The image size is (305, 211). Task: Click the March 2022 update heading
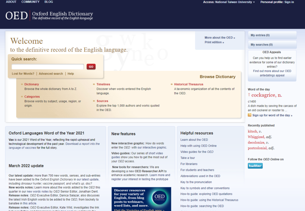[26, 166]
